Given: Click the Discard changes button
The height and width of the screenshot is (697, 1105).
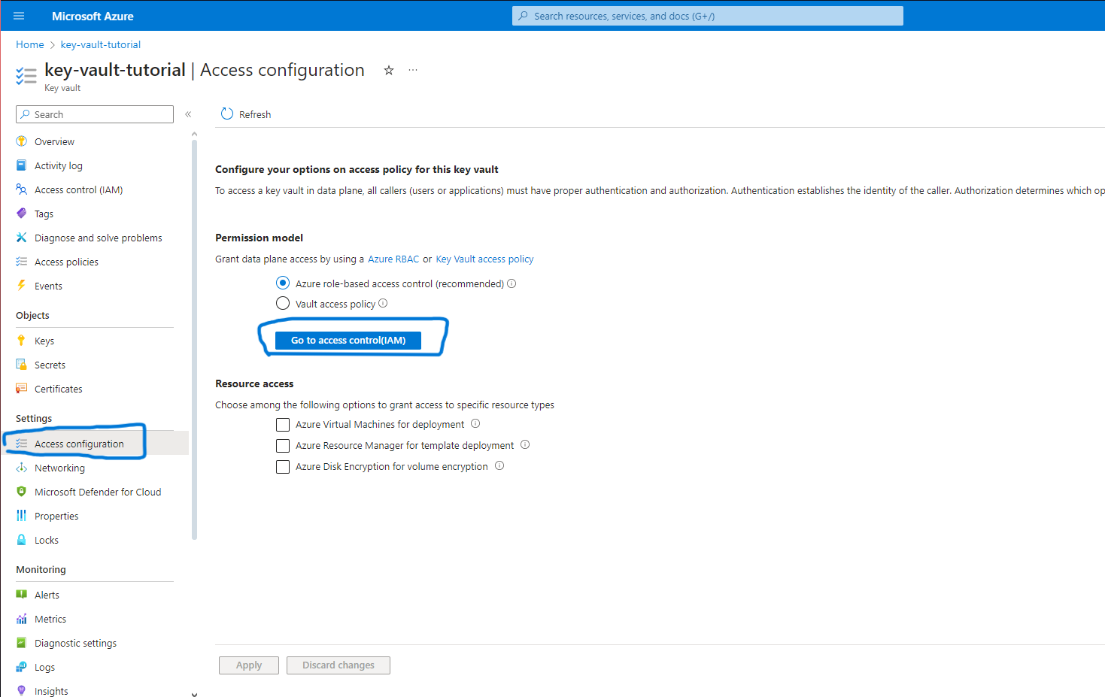Looking at the screenshot, I should (338, 665).
